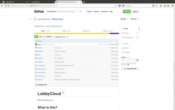Open the todo.md file
This screenshot has width=175, height=110.
tap(40, 80)
